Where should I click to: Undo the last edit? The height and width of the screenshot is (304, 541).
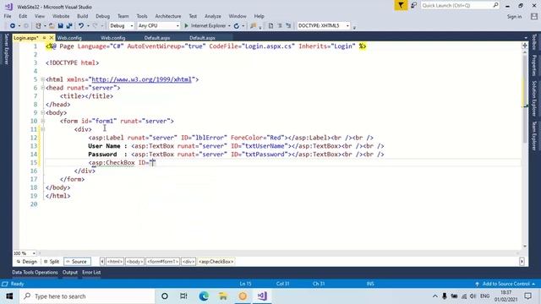81,26
